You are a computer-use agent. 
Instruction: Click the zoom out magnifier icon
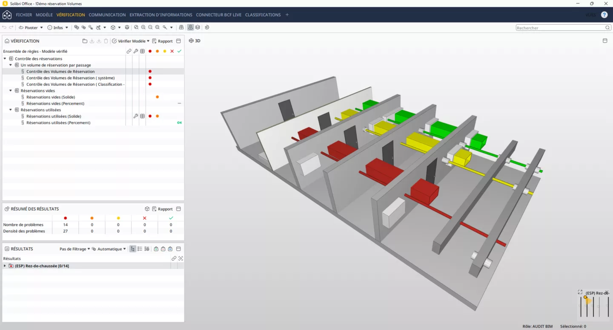click(150, 27)
